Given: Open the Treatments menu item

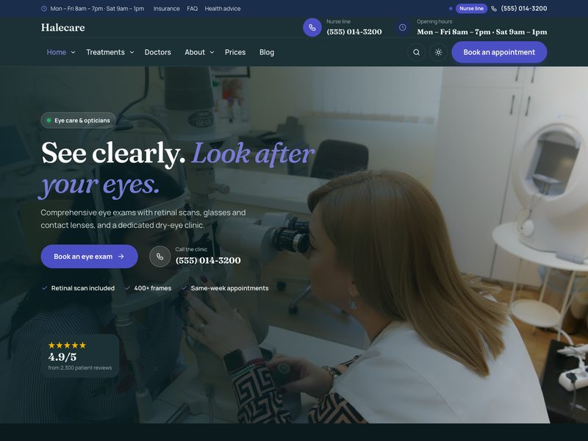Looking at the screenshot, I should tap(105, 52).
